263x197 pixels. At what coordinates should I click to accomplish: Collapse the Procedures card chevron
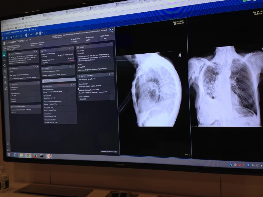point(38,82)
